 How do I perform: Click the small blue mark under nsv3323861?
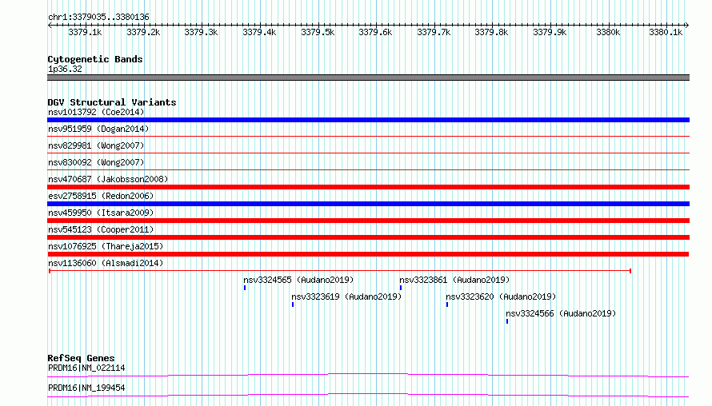coord(401,288)
